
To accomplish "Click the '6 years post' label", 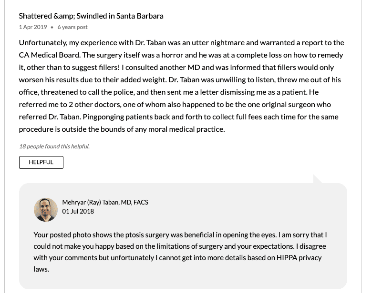I will [72, 27].
